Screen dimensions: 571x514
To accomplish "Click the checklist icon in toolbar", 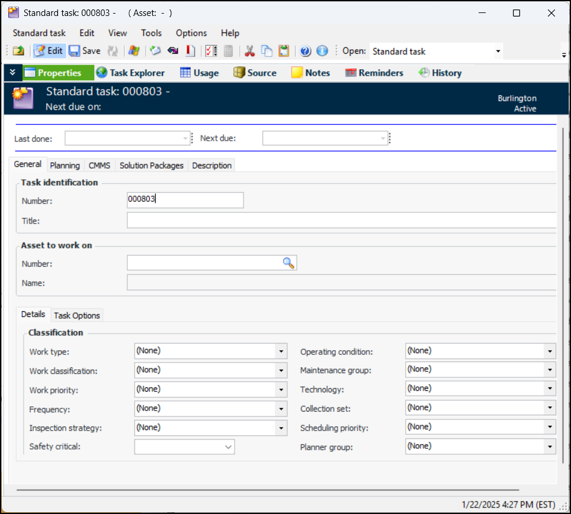I will [211, 51].
